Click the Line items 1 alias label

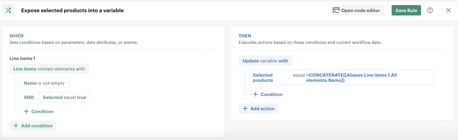22,59
